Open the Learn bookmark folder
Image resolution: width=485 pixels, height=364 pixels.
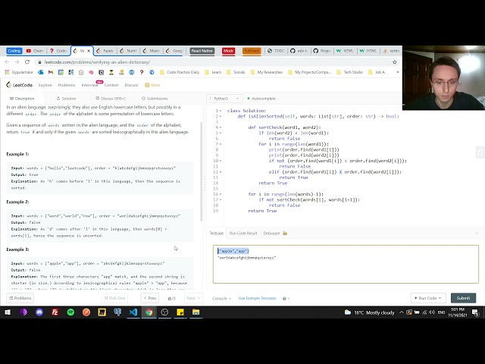click(213, 72)
